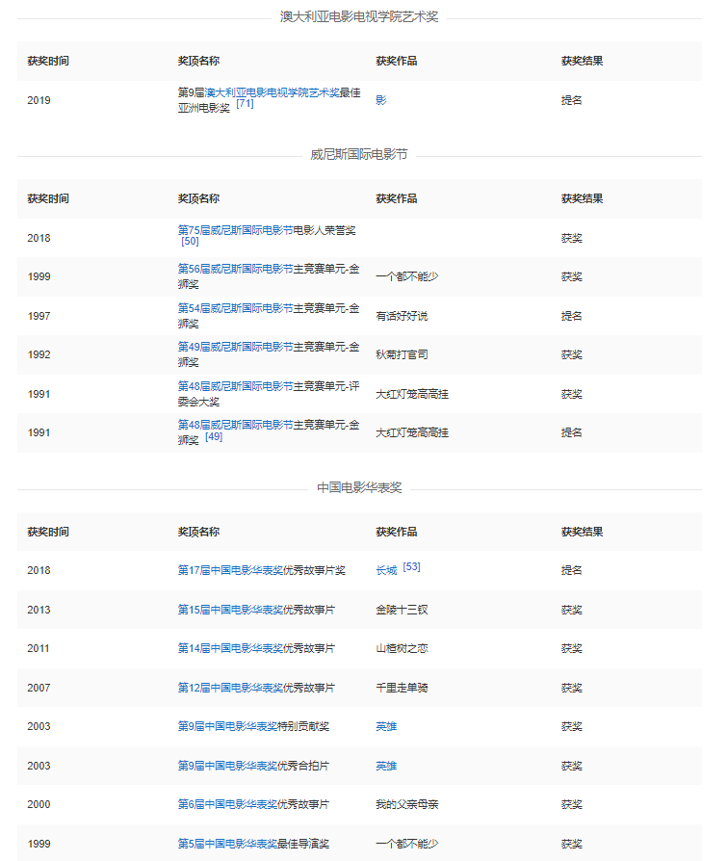This screenshot has height=861, width=727.
Task: Open the 第6届中国电影华表奖 link
Action: click(x=227, y=804)
